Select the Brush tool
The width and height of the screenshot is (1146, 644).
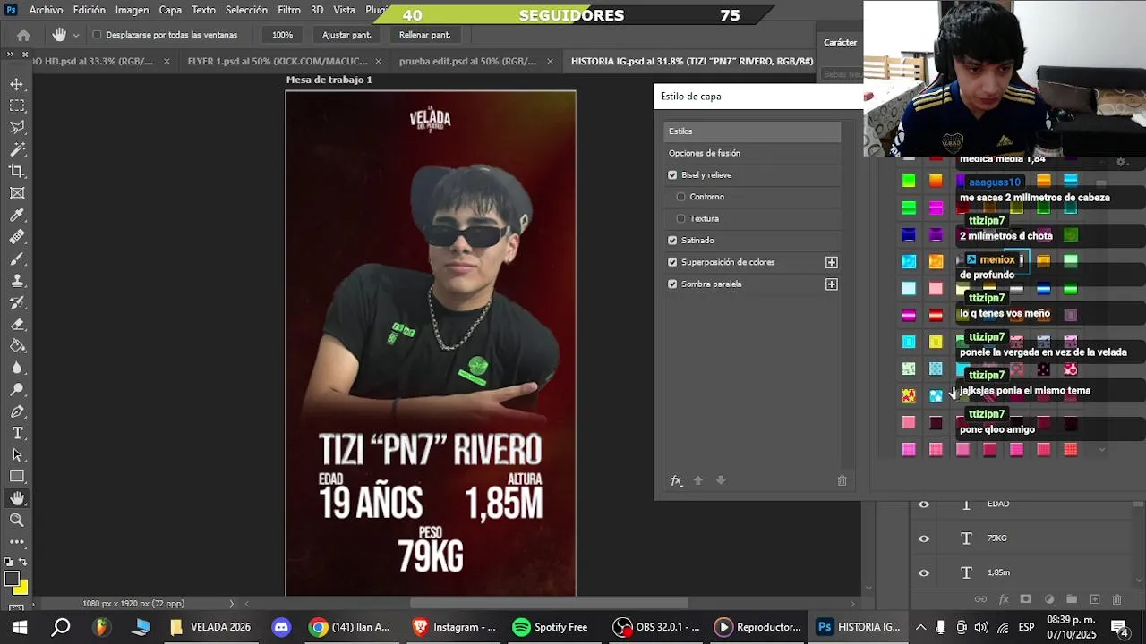click(17, 258)
